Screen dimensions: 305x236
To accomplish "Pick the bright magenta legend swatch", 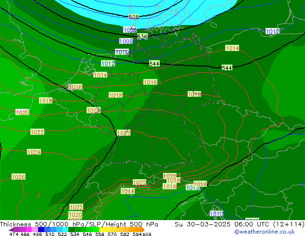I will click(x=29, y=230).
